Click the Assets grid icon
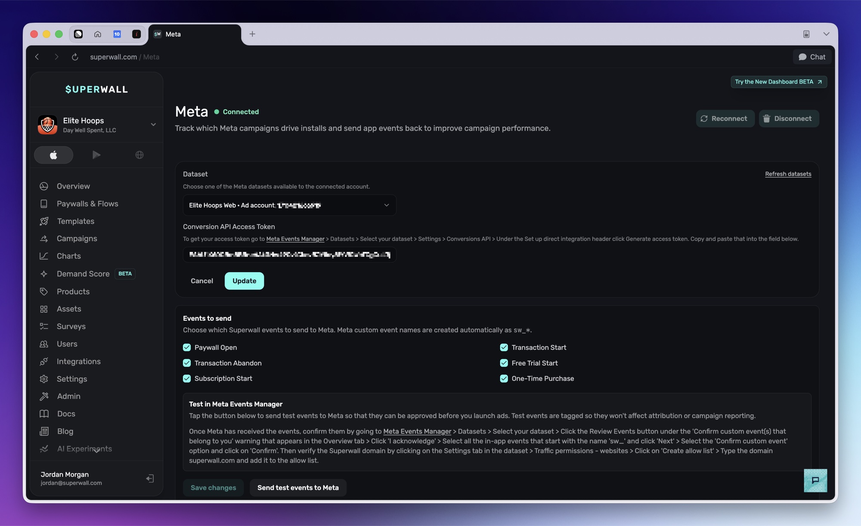This screenshot has height=526, width=861. (44, 309)
